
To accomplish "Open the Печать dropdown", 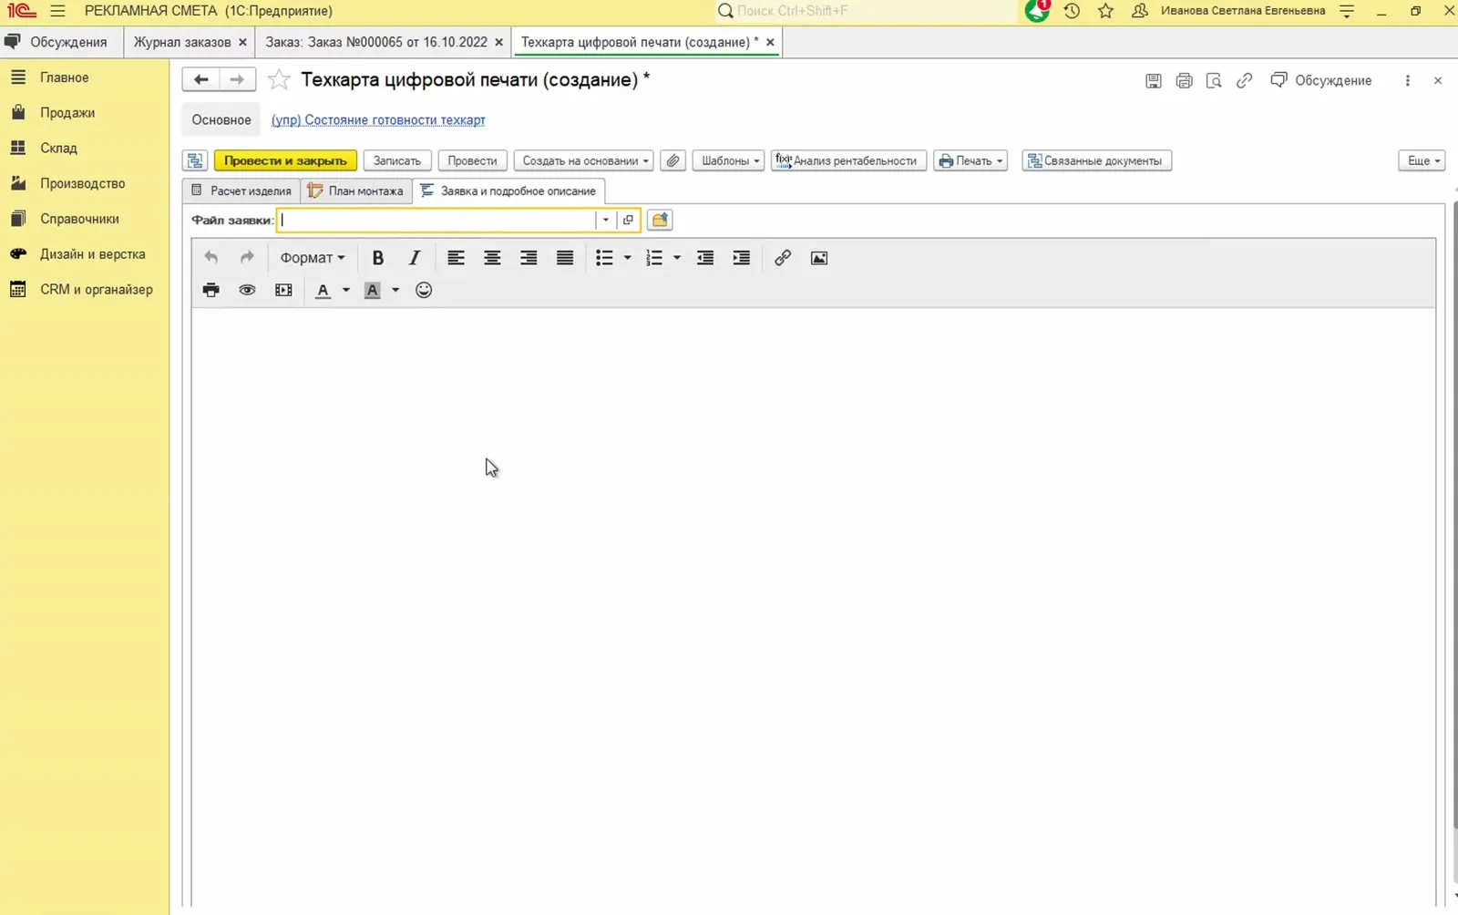I will [x=970, y=160].
